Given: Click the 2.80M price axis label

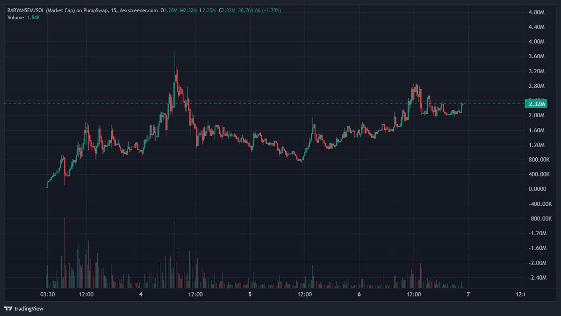Looking at the screenshot, I should point(537,86).
